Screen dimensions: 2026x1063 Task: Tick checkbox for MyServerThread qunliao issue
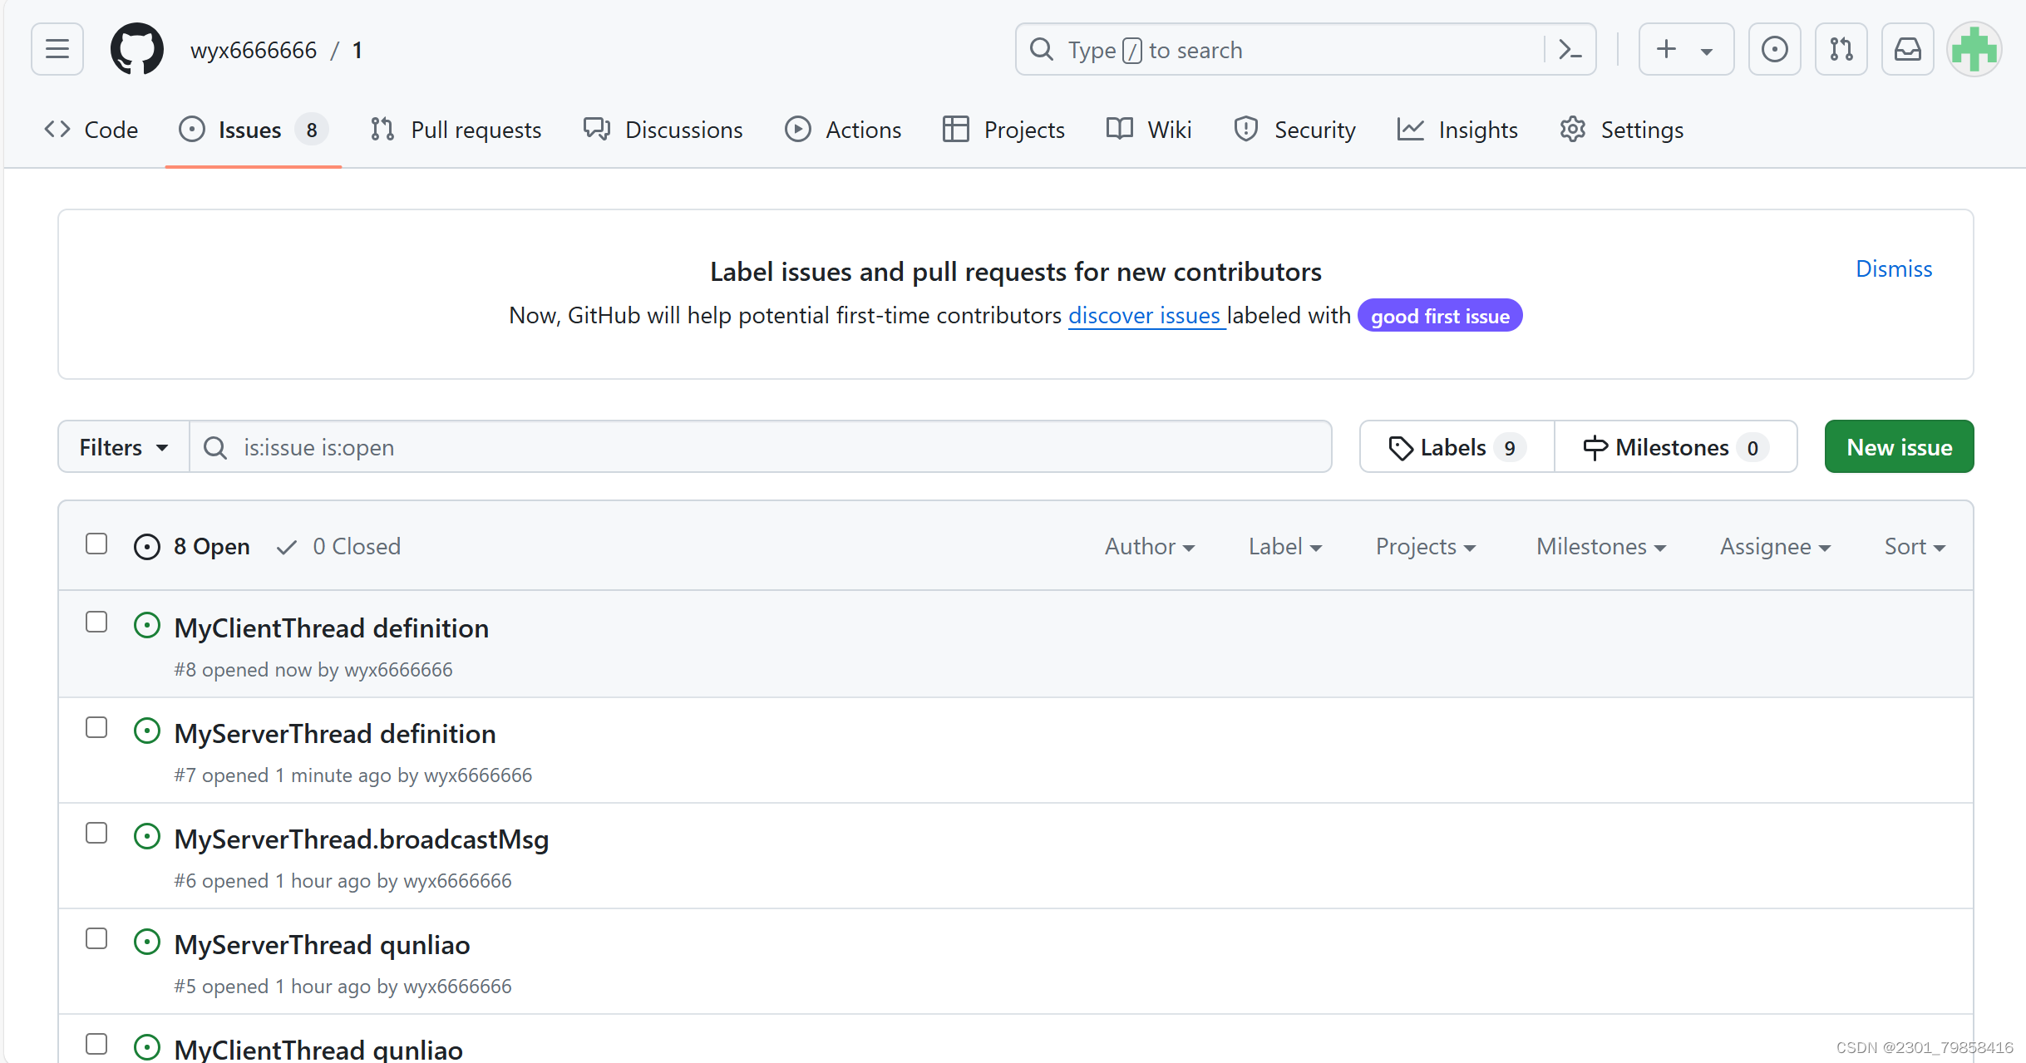click(96, 939)
